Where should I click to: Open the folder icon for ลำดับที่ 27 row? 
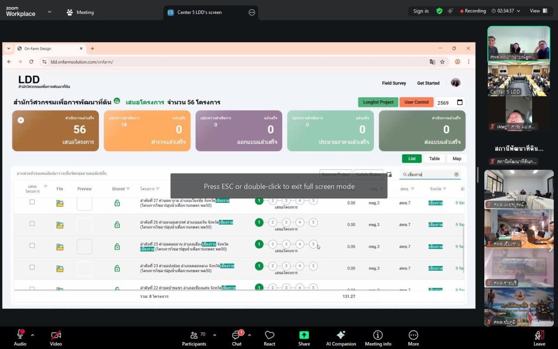60,203
